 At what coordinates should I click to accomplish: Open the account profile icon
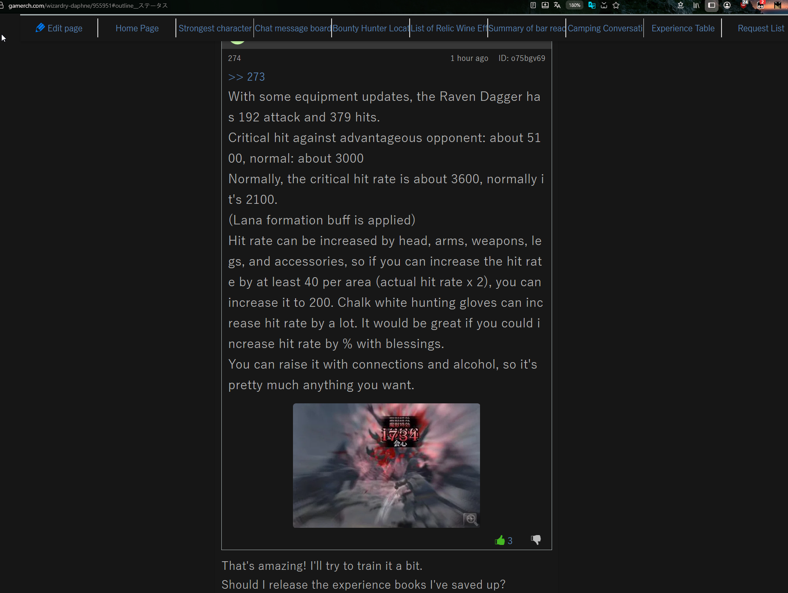pyautogui.click(x=727, y=5)
